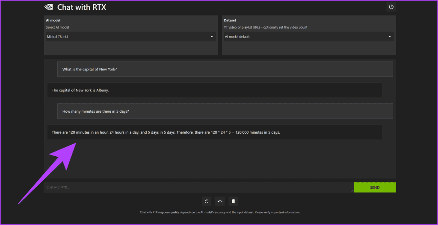Open the Dataset dropdown showing AI model default

click(309, 37)
